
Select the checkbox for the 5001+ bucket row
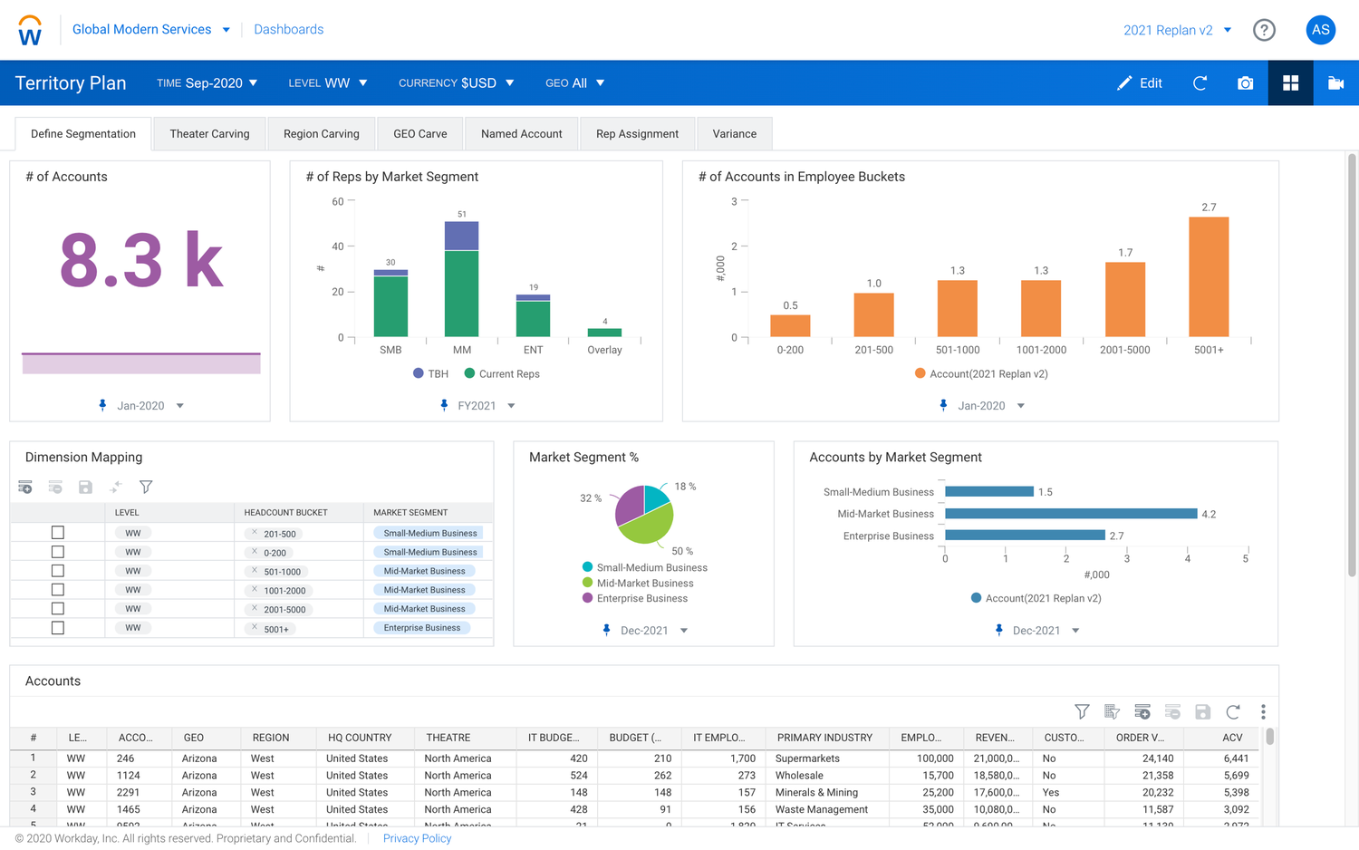(x=58, y=627)
